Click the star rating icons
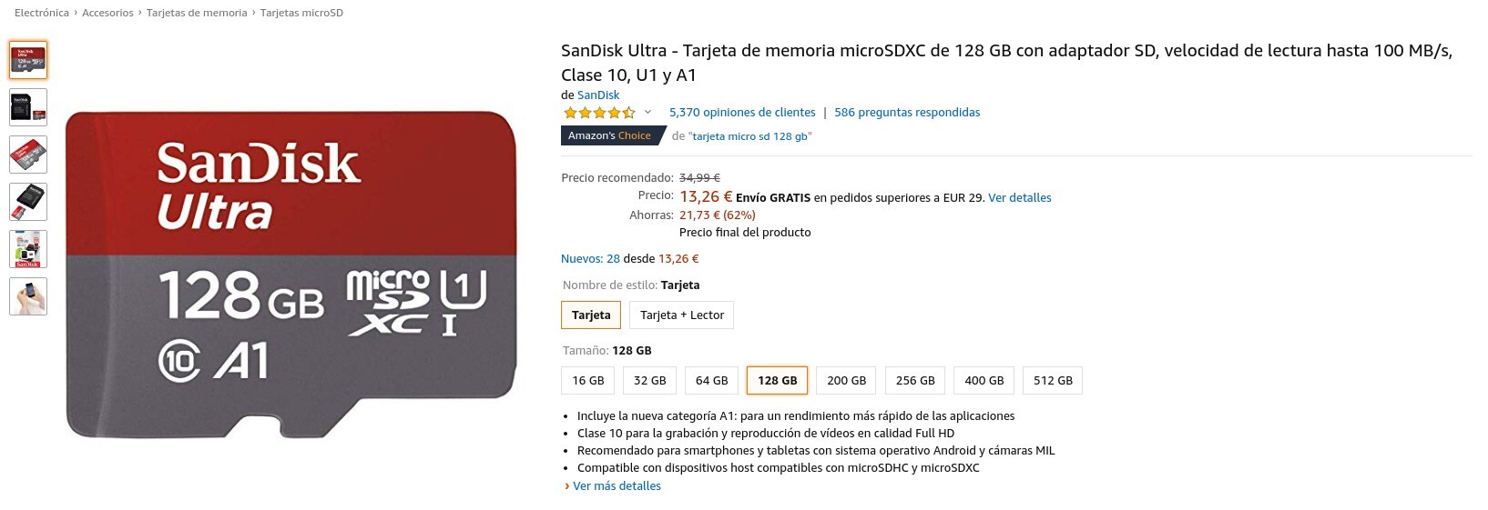The width and height of the screenshot is (1488, 510). [599, 113]
